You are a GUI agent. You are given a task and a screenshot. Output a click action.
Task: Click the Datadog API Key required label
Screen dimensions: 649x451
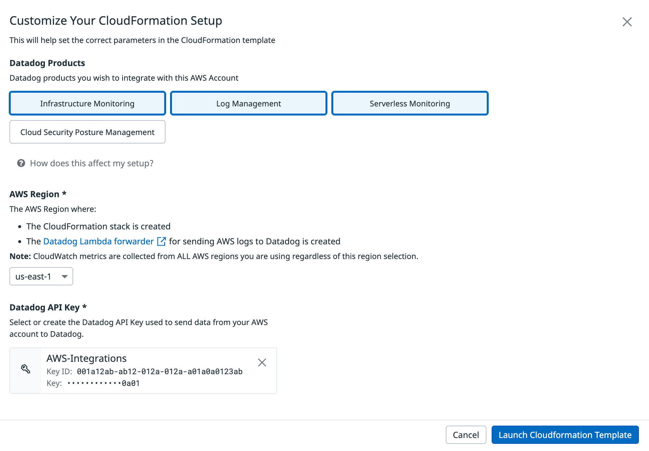[x=47, y=307]
